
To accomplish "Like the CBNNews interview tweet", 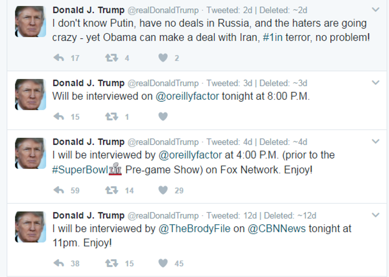I will tap(163, 264).
